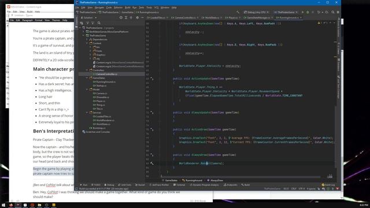Open the NuGet tool window button
Image resolution: width=370 pixels, height=208 pixels.
pos(140,185)
